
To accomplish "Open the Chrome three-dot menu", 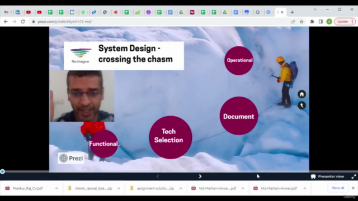I will pyautogui.click(x=352, y=22).
